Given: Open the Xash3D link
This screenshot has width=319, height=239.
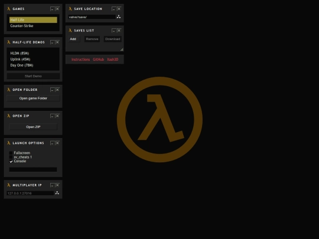Looking at the screenshot, I should click(x=112, y=60).
